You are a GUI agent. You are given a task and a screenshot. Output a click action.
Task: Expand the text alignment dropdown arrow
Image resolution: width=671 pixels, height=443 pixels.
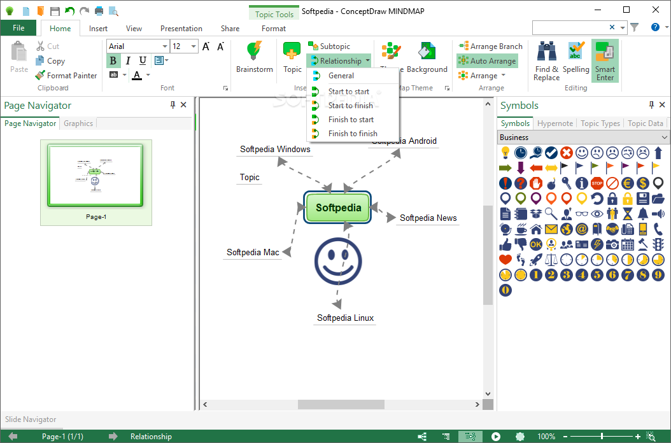(167, 60)
